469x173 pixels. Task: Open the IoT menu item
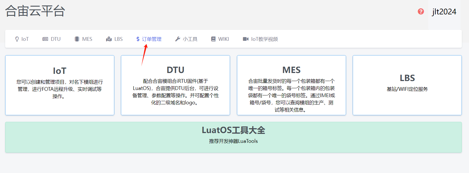coord(22,39)
